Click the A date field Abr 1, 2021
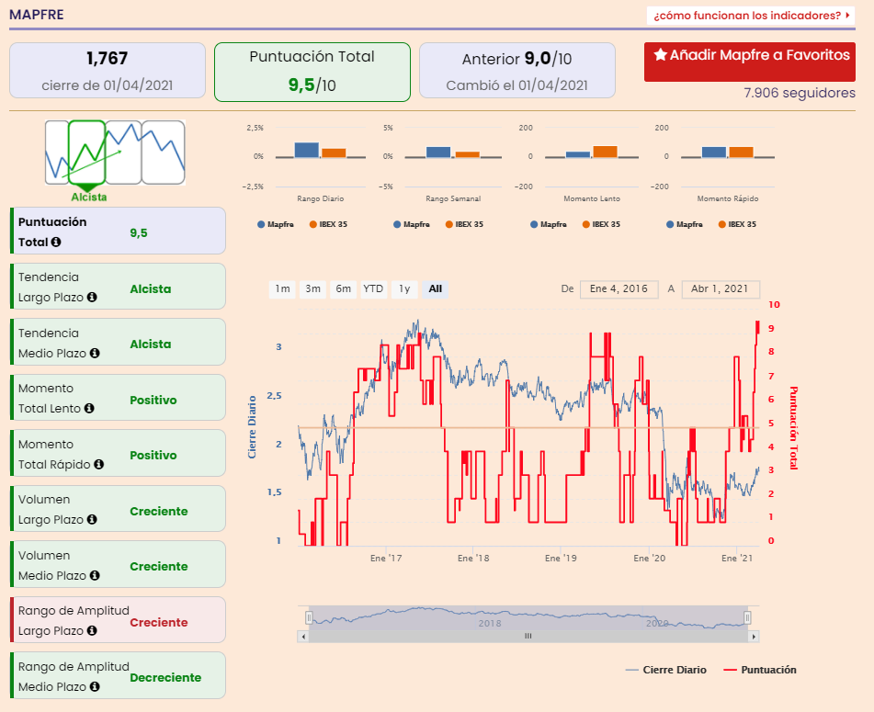The width and height of the screenshot is (874, 712). coord(721,289)
